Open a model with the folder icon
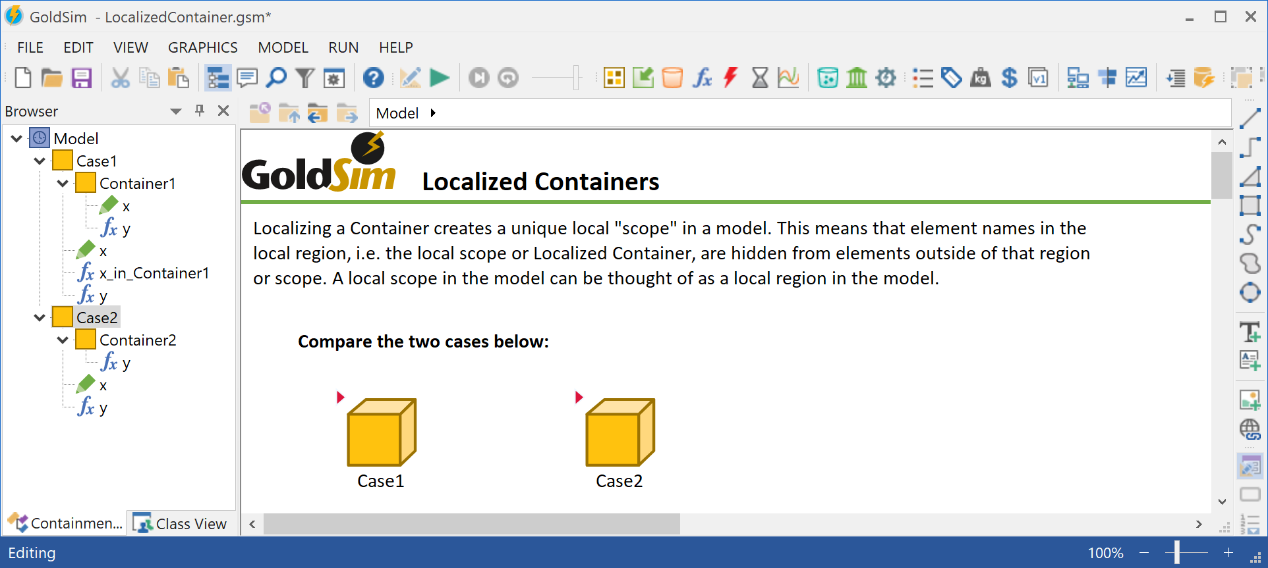 click(x=51, y=78)
